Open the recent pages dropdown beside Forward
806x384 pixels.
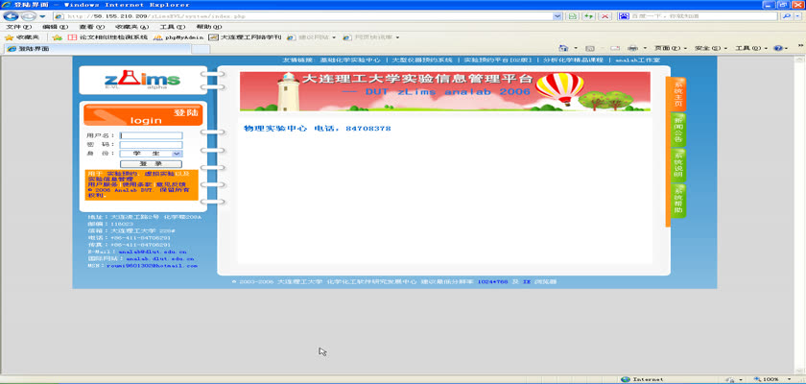pyautogui.click(x=43, y=16)
